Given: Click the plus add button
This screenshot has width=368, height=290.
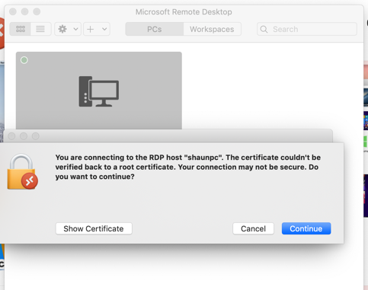Looking at the screenshot, I should (90, 29).
